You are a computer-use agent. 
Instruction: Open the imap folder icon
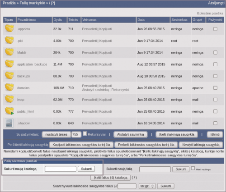coord(9,99)
